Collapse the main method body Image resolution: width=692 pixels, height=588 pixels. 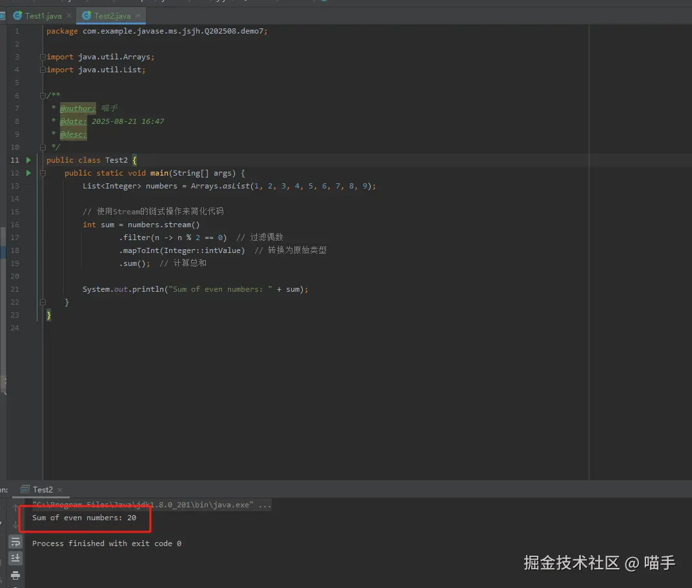(43, 174)
